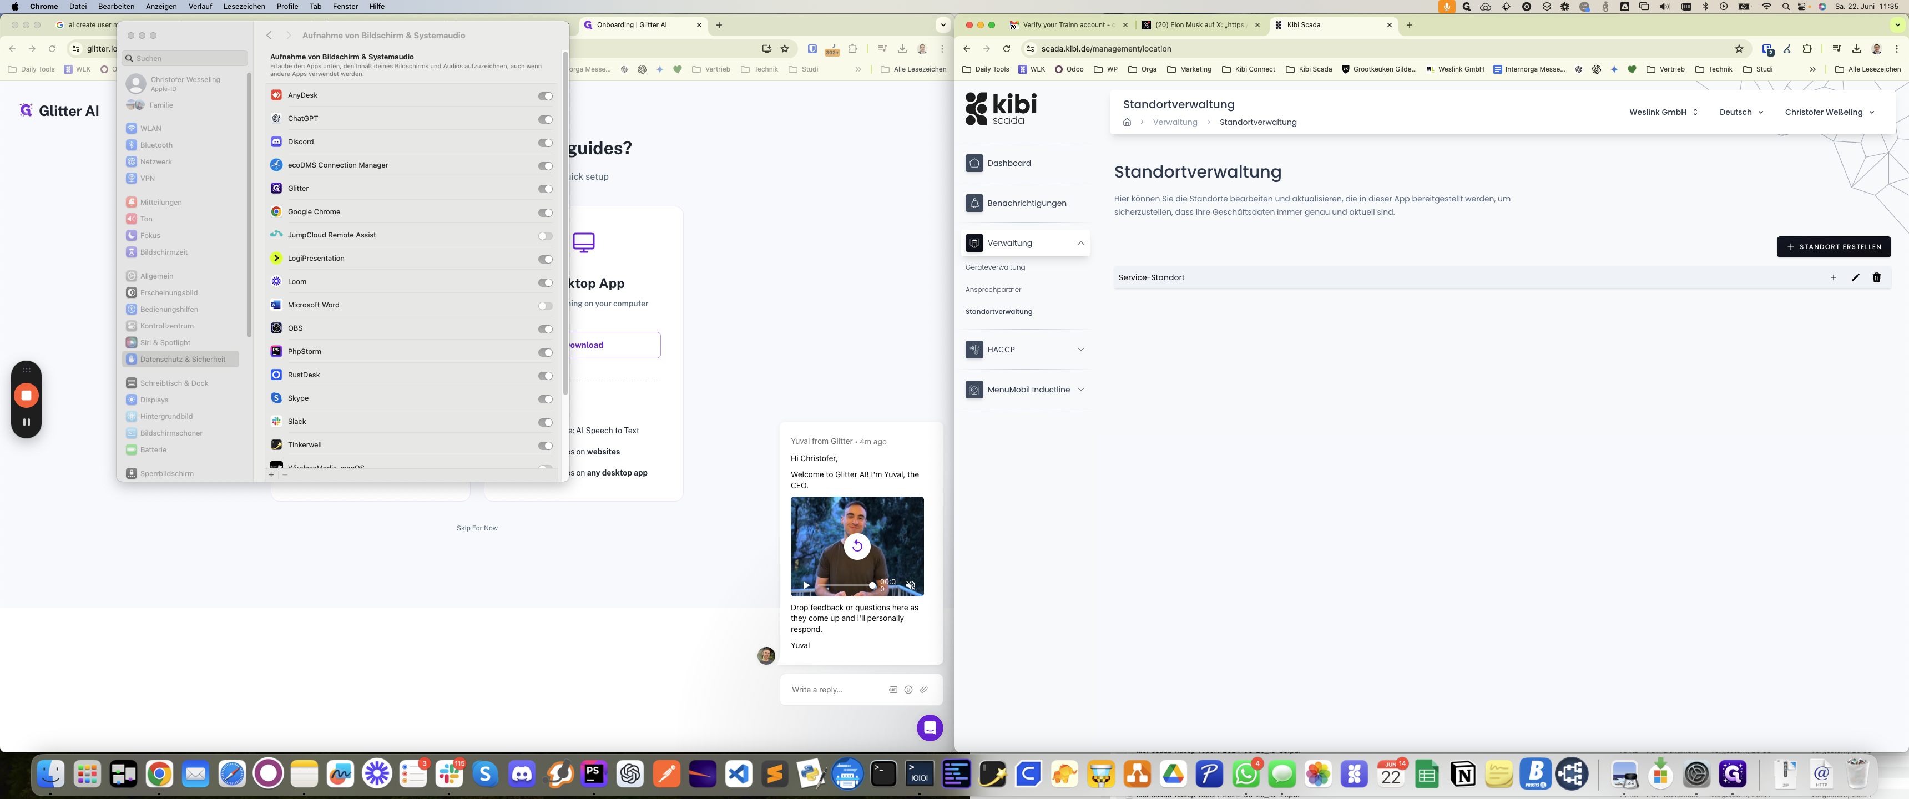Image resolution: width=1909 pixels, height=799 pixels.
Task: Open the Verlauf menu in menu bar
Action: (200, 7)
